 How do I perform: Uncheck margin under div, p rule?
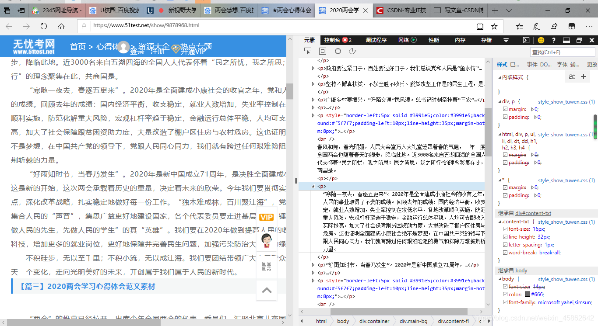[505, 109]
